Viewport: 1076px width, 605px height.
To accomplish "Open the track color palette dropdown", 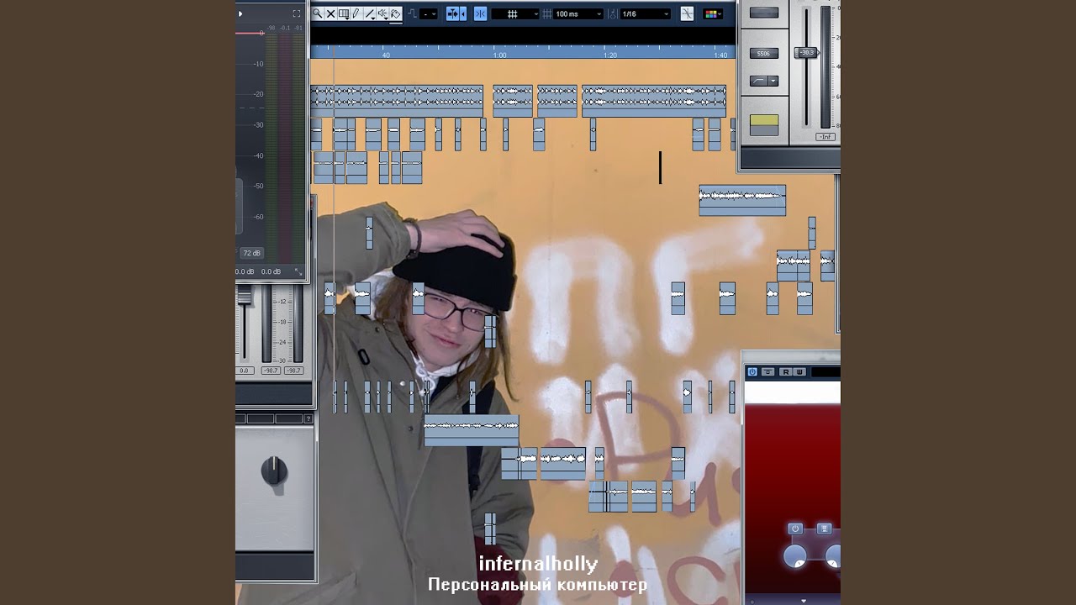I will coord(713,13).
